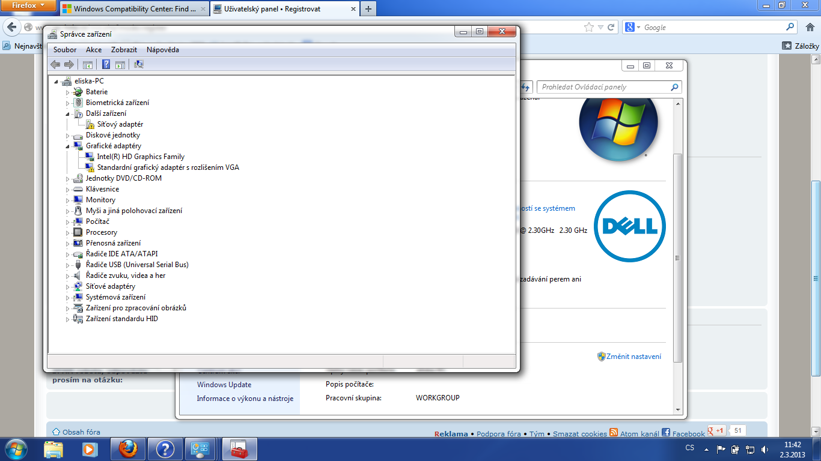
Task: Select the mouse icon of Myši a jiná polohovací zařízení
Action: pos(78,211)
